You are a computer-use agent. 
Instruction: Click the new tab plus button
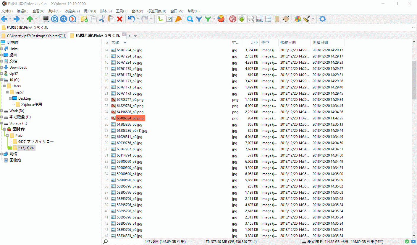[x=129, y=35]
